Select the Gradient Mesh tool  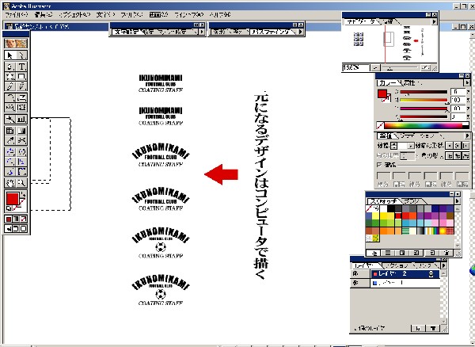point(10,131)
